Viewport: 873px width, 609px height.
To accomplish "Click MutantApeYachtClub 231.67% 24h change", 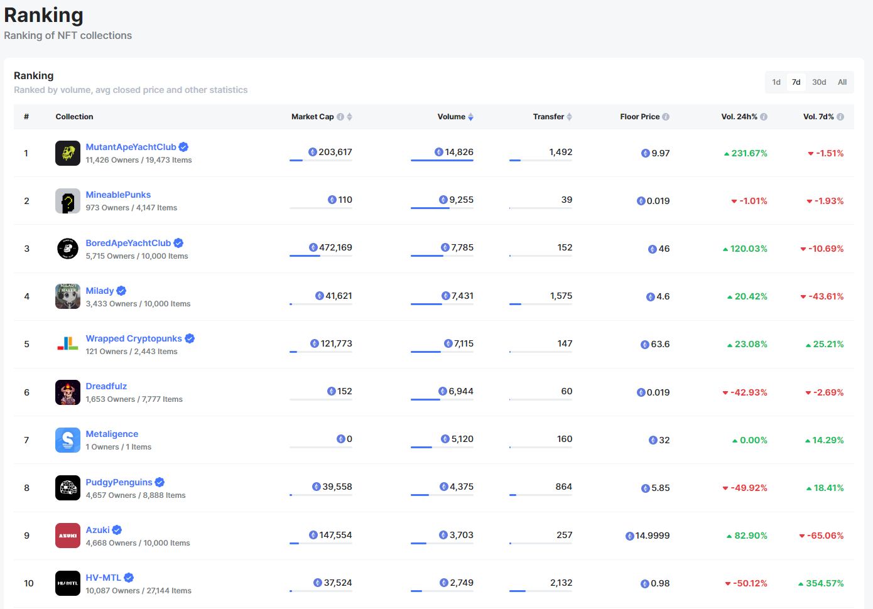I will pos(746,153).
